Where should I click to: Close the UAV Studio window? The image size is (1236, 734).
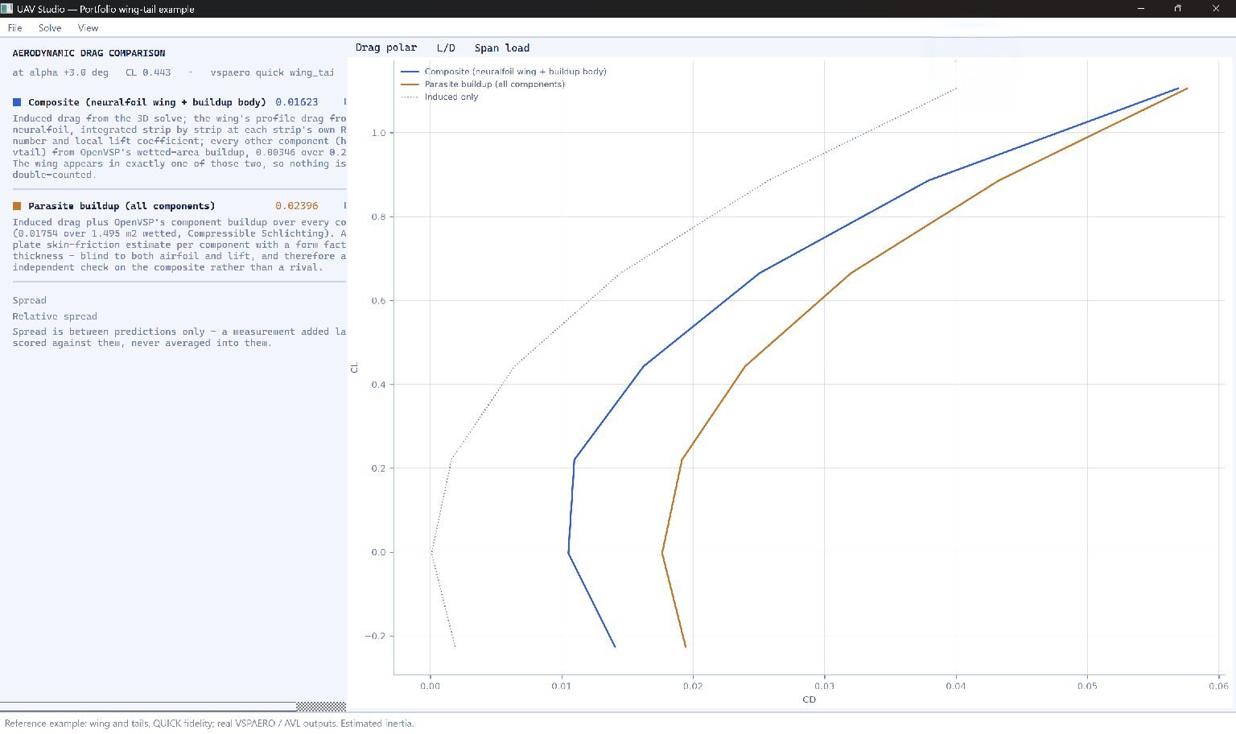click(1216, 9)
